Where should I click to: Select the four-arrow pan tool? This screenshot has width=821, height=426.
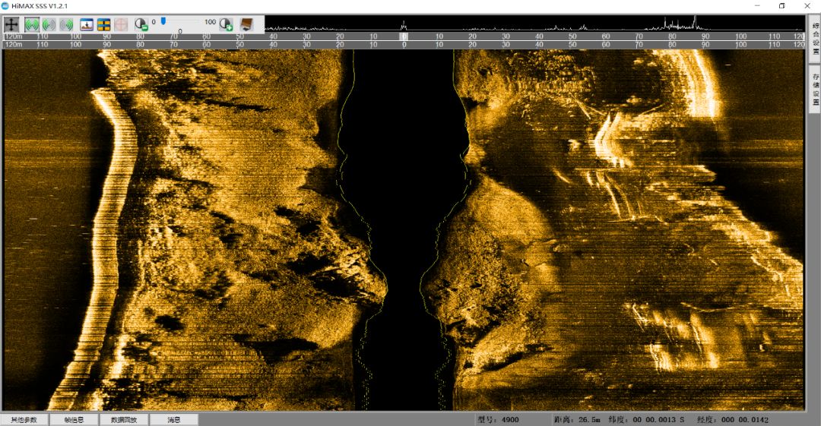pyautogui.click(x=11, y=24)
